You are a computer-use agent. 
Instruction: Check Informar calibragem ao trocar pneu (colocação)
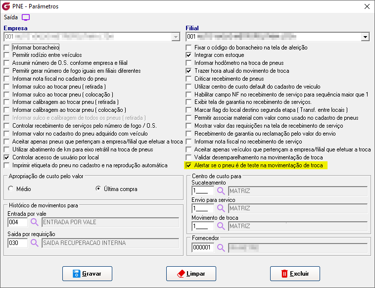(x=7, y=110)
